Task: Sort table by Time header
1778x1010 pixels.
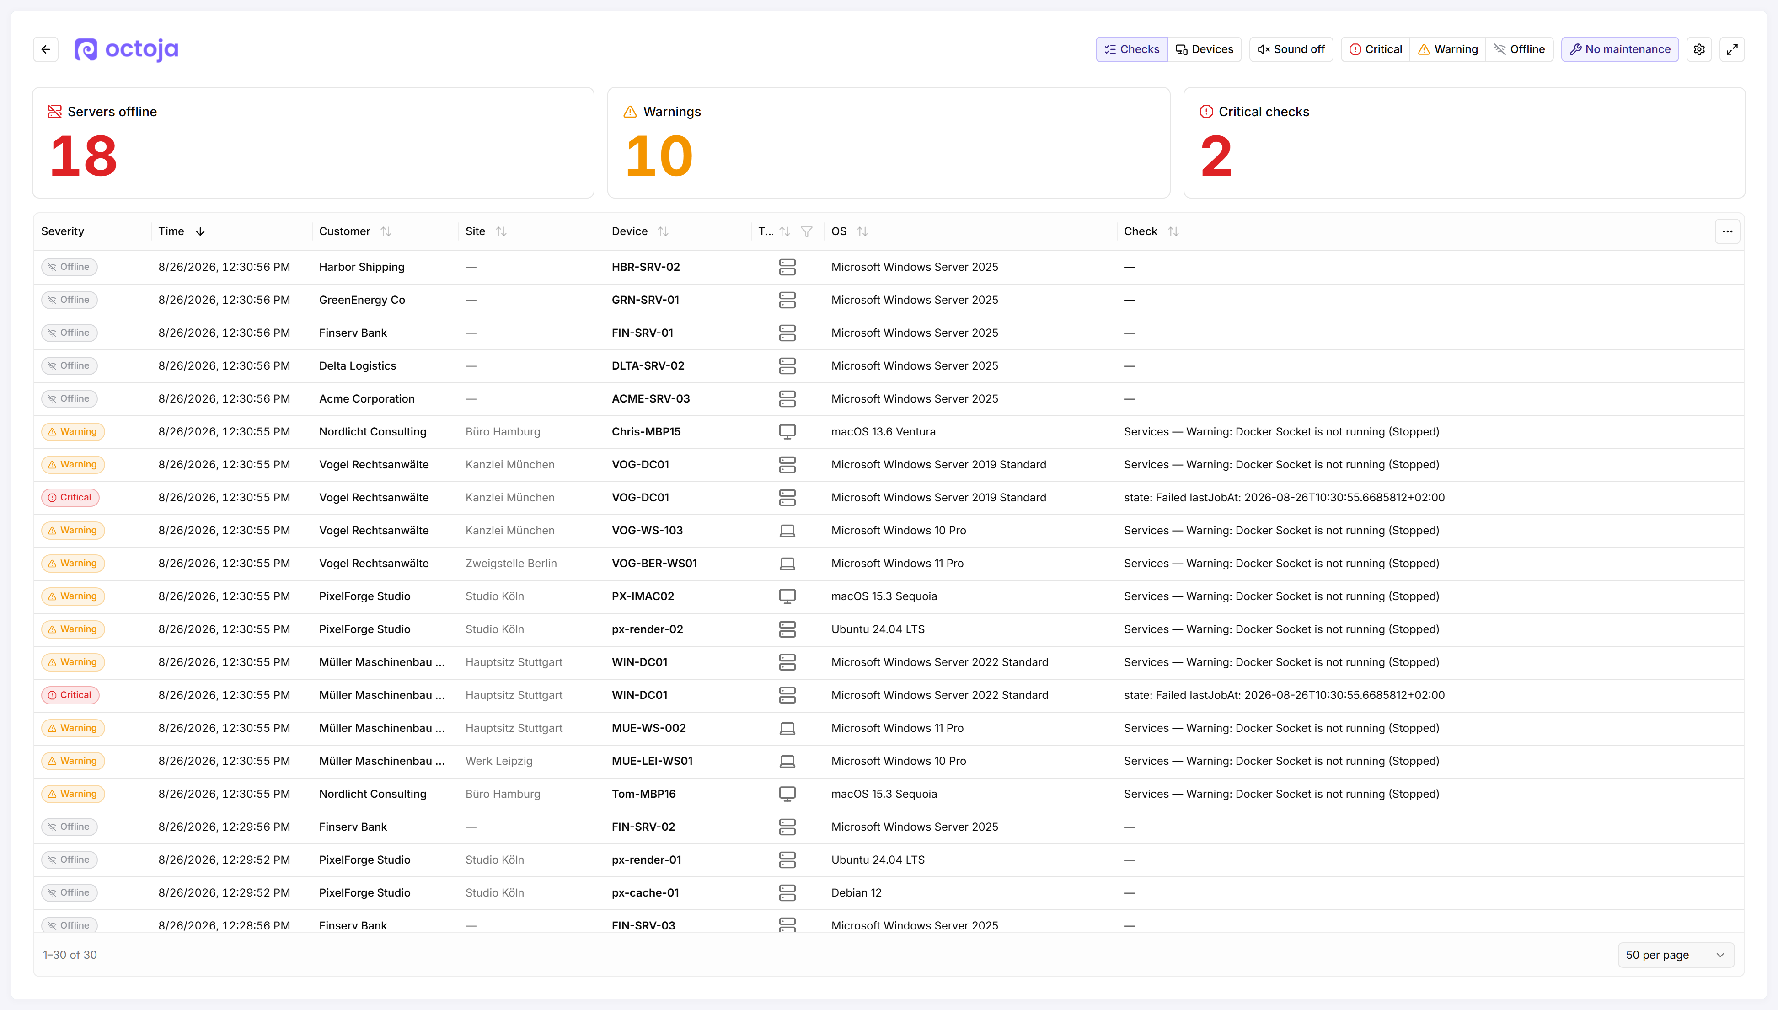Action: tap(171, 232)
